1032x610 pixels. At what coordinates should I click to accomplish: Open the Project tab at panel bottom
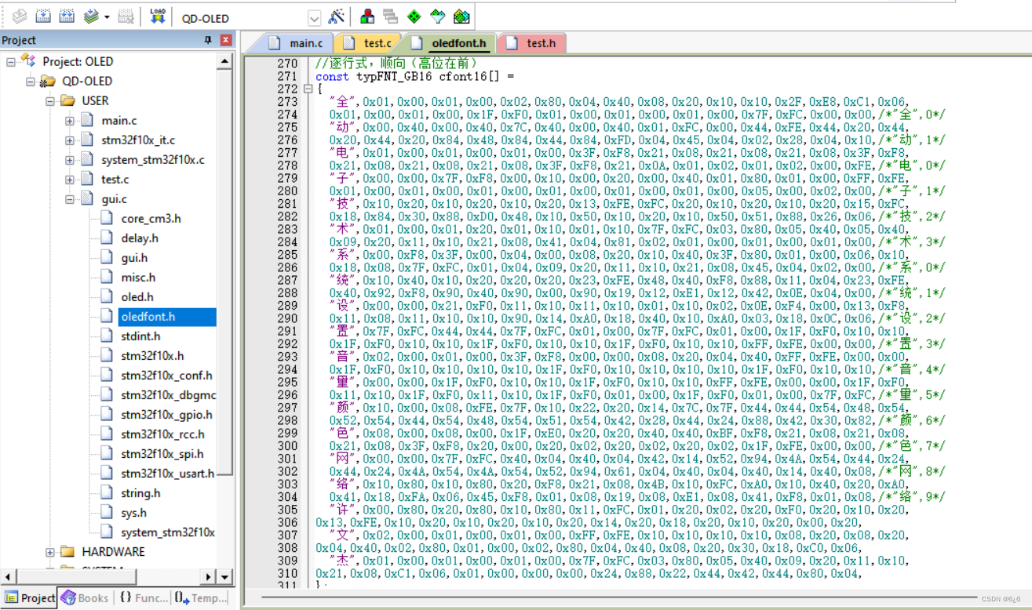30,598
